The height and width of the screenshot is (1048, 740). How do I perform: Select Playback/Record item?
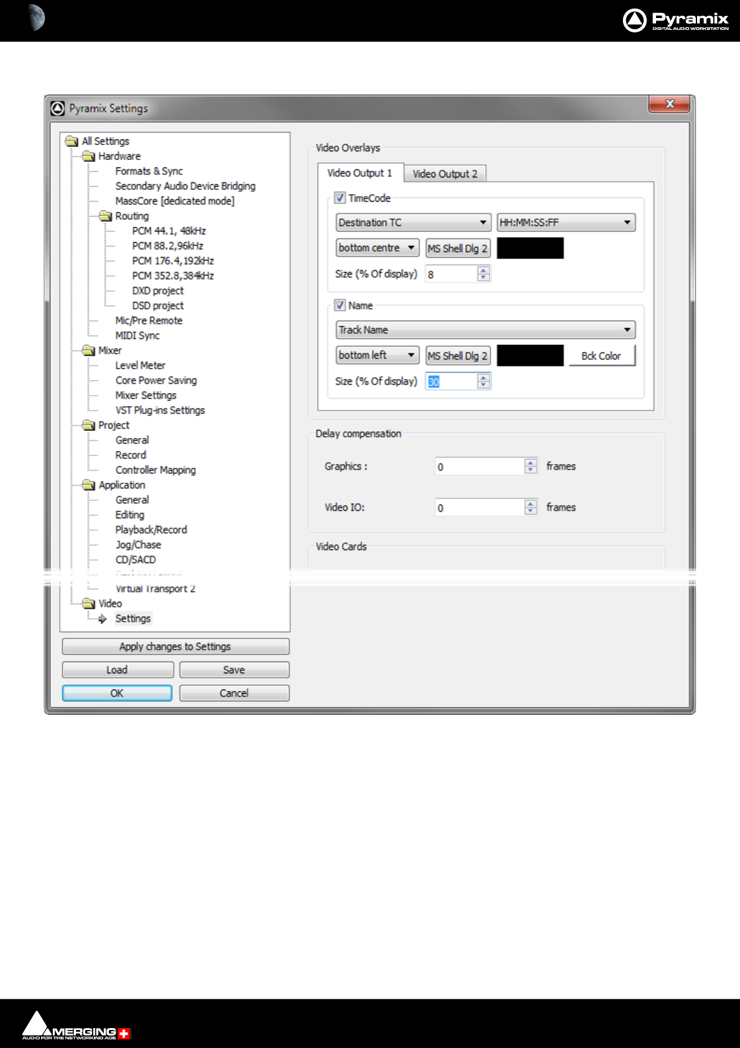151,530
